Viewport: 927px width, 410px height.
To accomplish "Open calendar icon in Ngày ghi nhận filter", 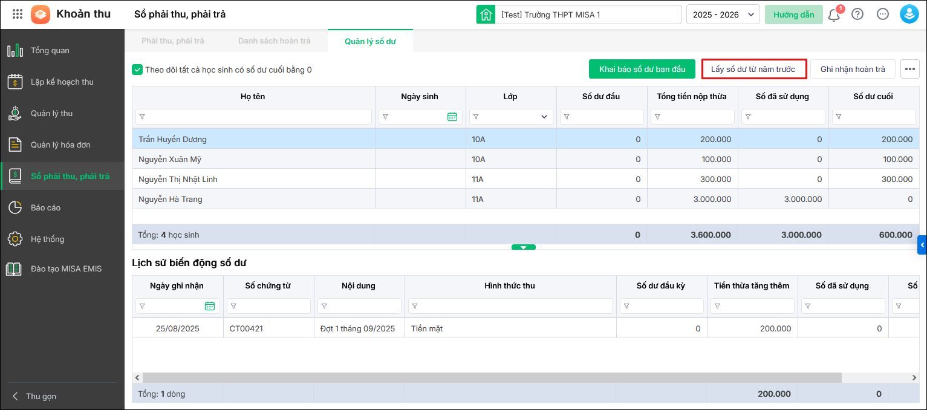I will click(210, 306).
